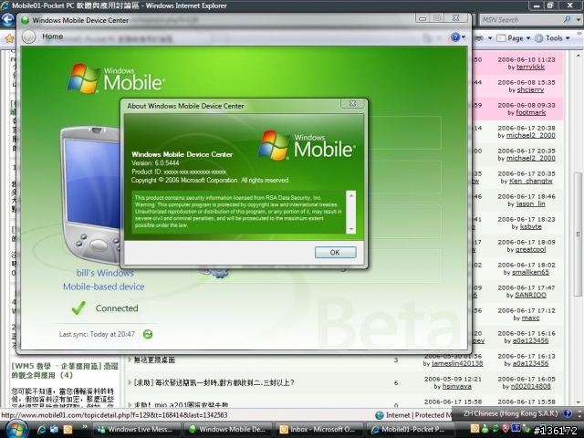
Task: Expand the Help dropdown arrow in Device Center
Action: tap(464, 36)
